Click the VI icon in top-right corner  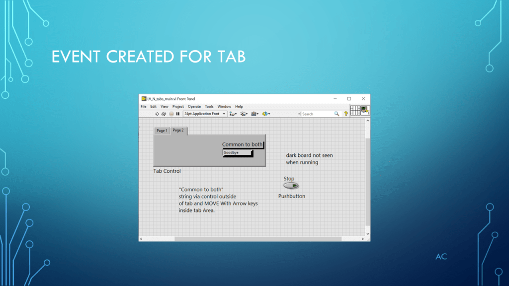[x=365, y=110]
